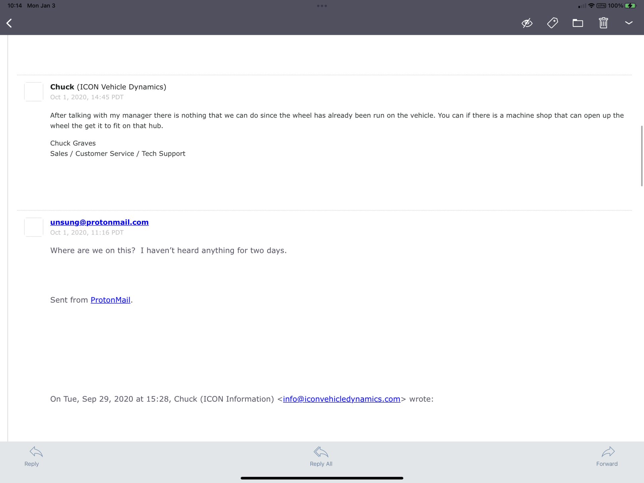Tap "Sales / Customer Service / Tech Support" line
The height and width of the screenshot is (483, 644).
pos(118,154)
